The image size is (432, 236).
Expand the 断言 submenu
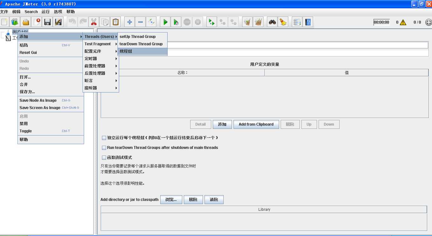coord(101,81)
